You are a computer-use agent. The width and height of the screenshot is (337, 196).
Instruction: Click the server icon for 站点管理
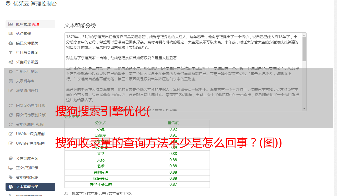(x=11, y=34)
